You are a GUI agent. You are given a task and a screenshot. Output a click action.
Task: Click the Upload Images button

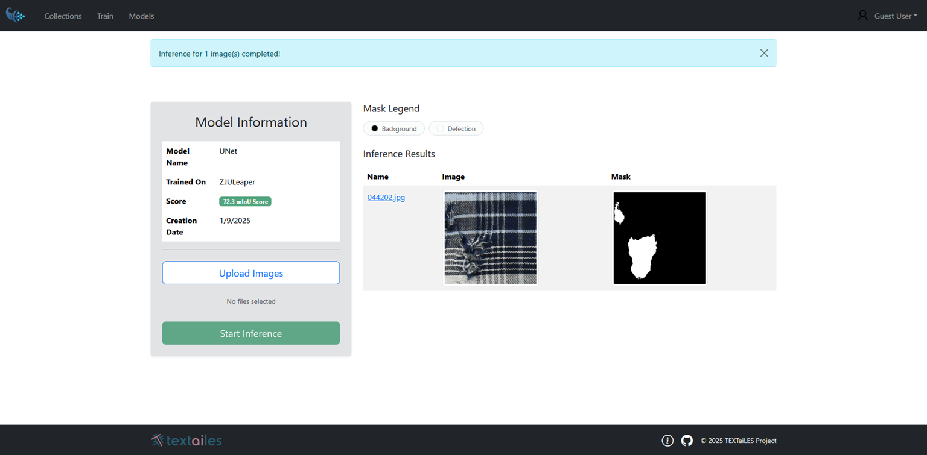click(250, 273)
